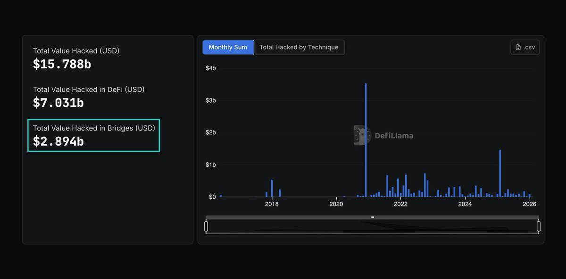This screenshot has height=279, width=566.
Task: Switch to Total Hacked by Technique tab
Action: click(299, 47)
